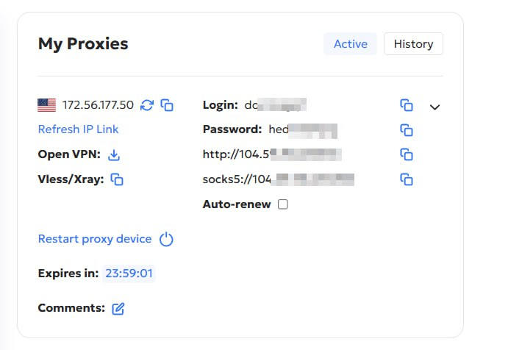The image size is (522, 350).
Task: Switch to the Active tab
Action: pyautogui.click(x=350, y=44)
